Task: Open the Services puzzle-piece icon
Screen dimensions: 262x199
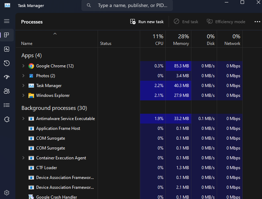Action: click(x=7, y=119)
